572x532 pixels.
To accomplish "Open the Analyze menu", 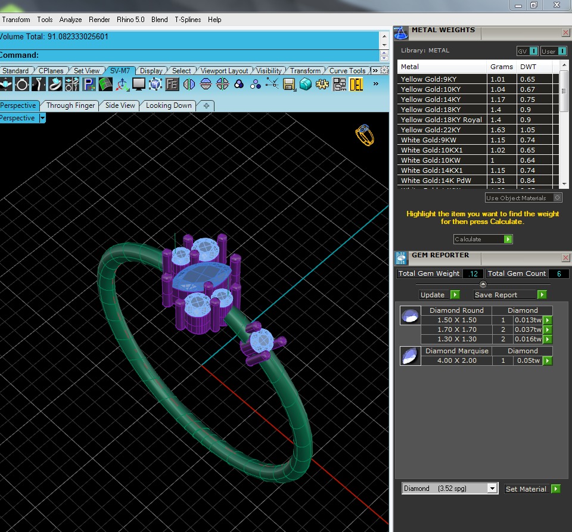I will (70, 19).
